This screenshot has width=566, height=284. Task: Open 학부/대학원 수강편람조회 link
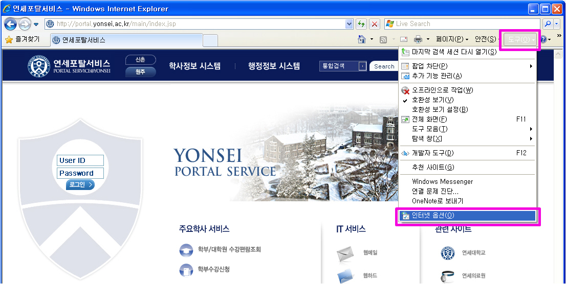click(x=229, y=249)
